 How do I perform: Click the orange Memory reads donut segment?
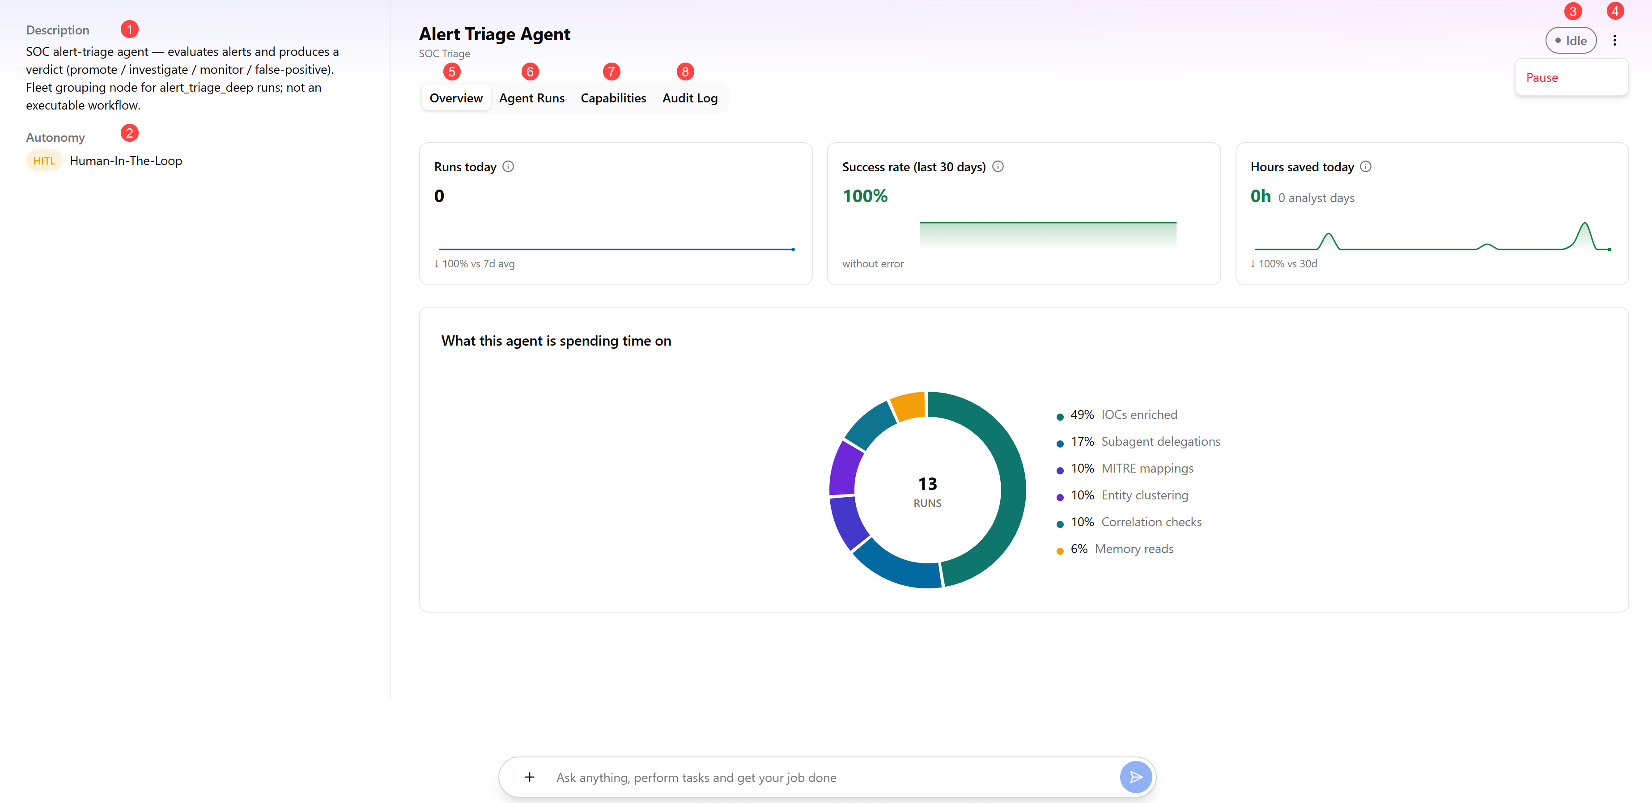click(x=909, y=406)
